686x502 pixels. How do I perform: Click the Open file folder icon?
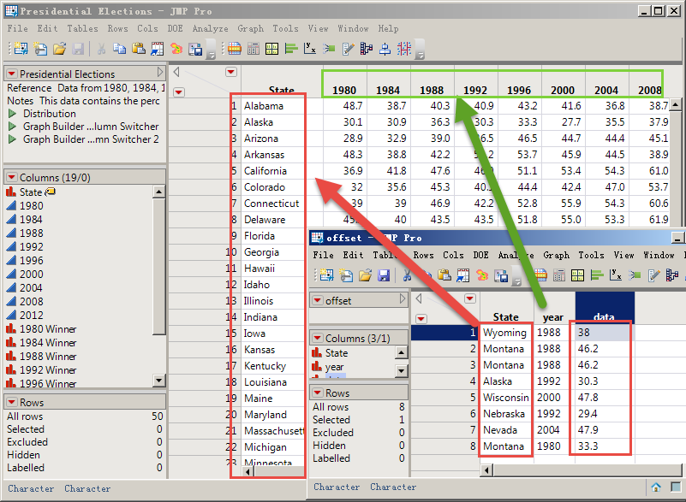pyautogui.click(x=59, y=49)
